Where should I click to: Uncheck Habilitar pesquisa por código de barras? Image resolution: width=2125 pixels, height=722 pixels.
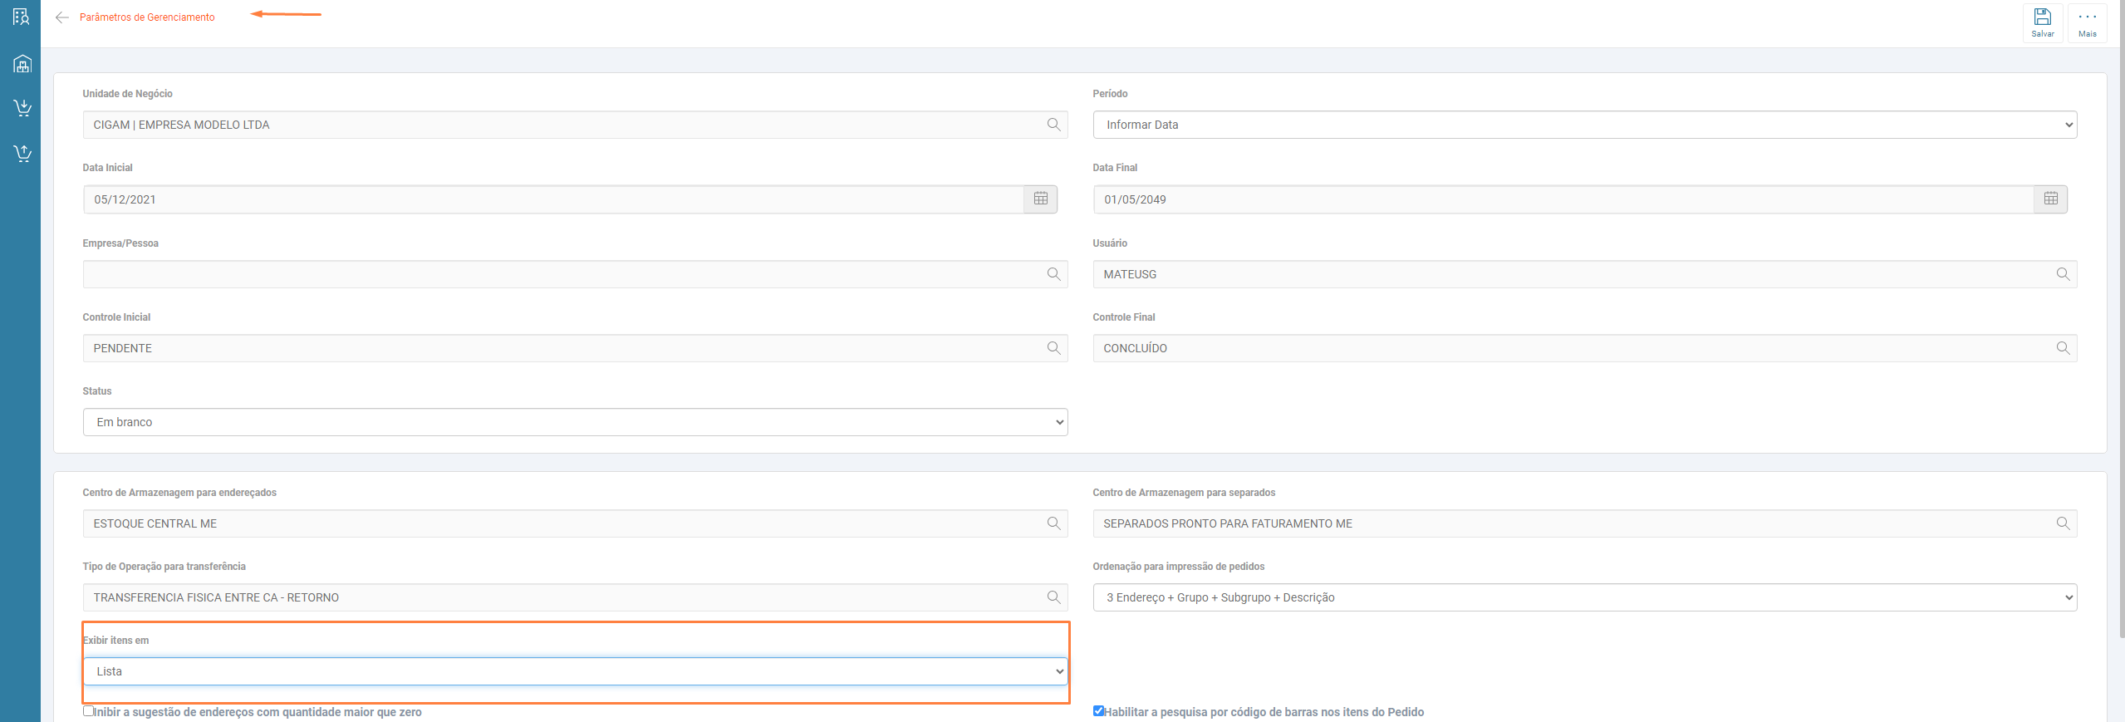click(1098, 711)
